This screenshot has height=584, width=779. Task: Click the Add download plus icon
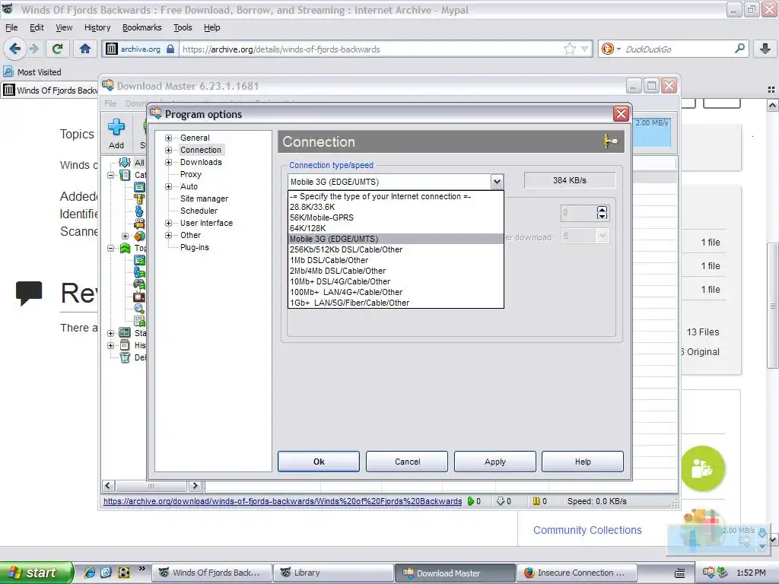pos(116,127)
